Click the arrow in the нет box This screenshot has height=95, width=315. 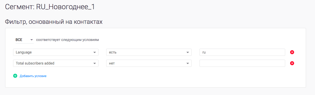[187, 64]
